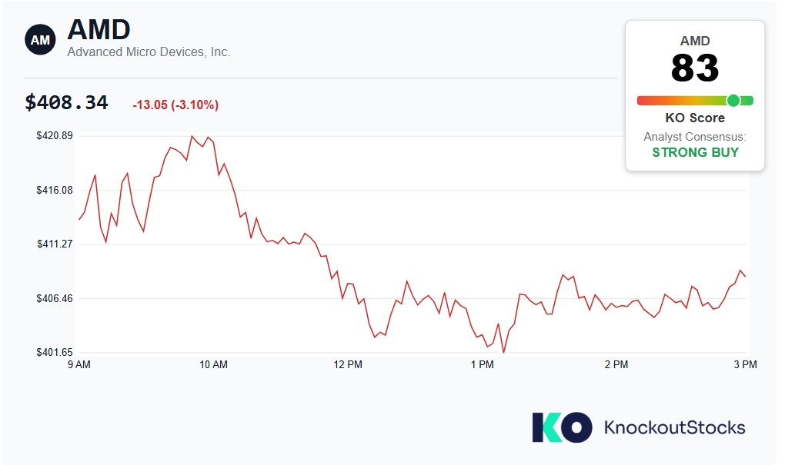785x465 pixels.
Task: Click the Advanced Micro Devices, Inc. subtitle
Action: (x=149, y=52)
